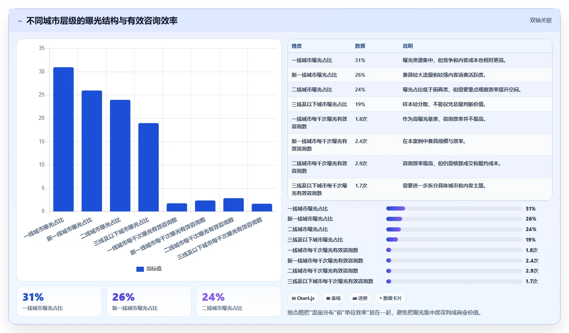Click table row label 新一线城市每千次曝光有效咨询数
This screenshot has height=333, width=569.
(319, 145)
